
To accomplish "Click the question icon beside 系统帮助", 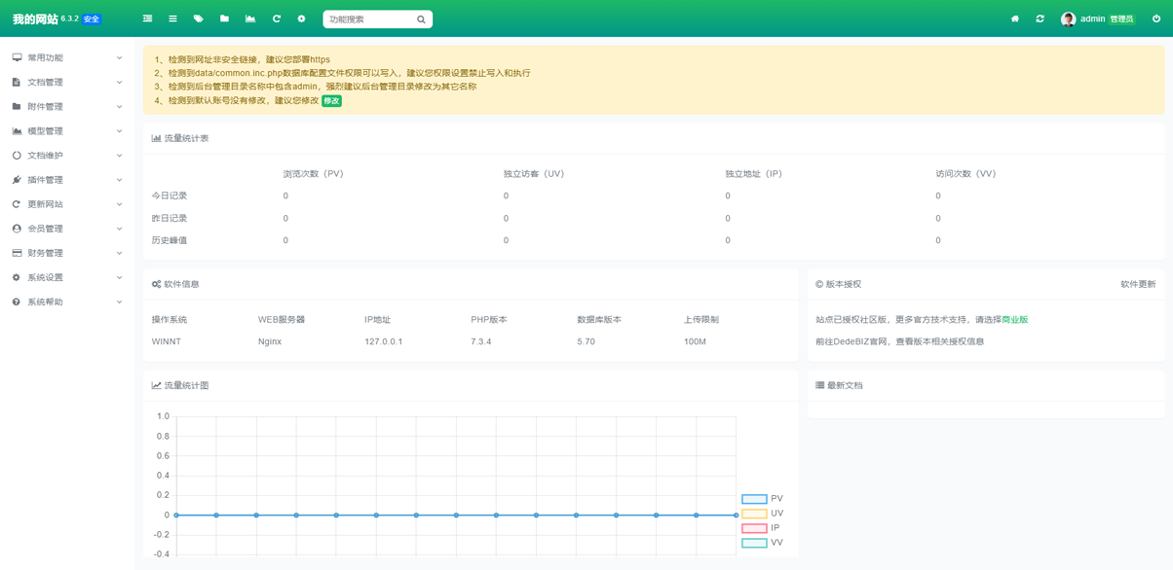I will pos(17,302).
